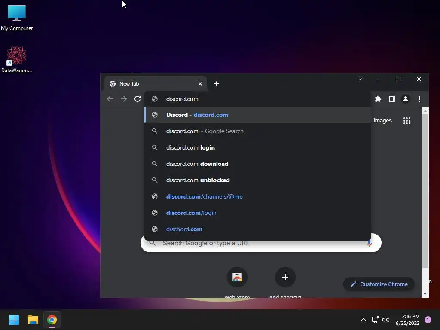Screen dimensions: 440x330
Task: Toggle the side panel icon
Action: (x=392, y=99)
